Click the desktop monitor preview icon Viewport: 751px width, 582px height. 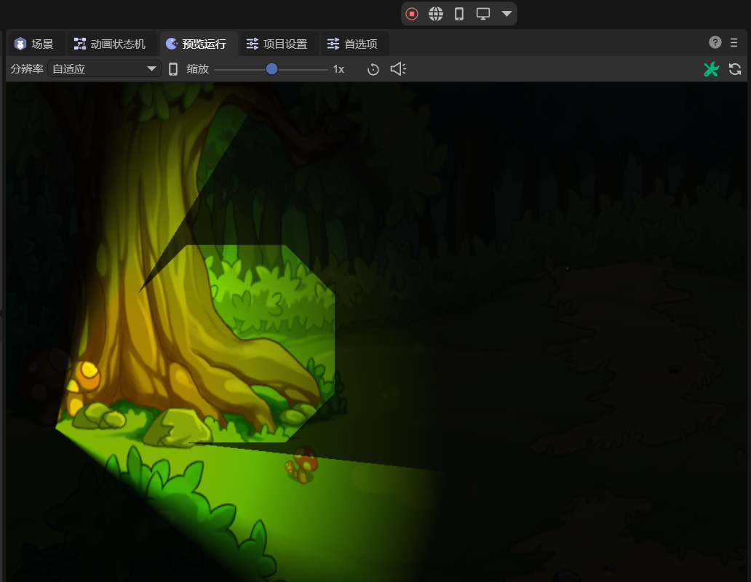point(483,14)
